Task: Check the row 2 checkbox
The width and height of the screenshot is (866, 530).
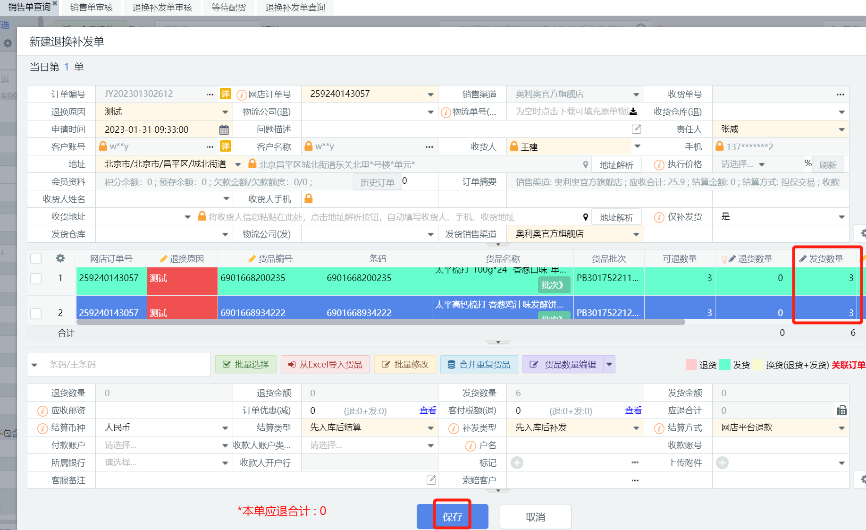Action: pos(36,313)
